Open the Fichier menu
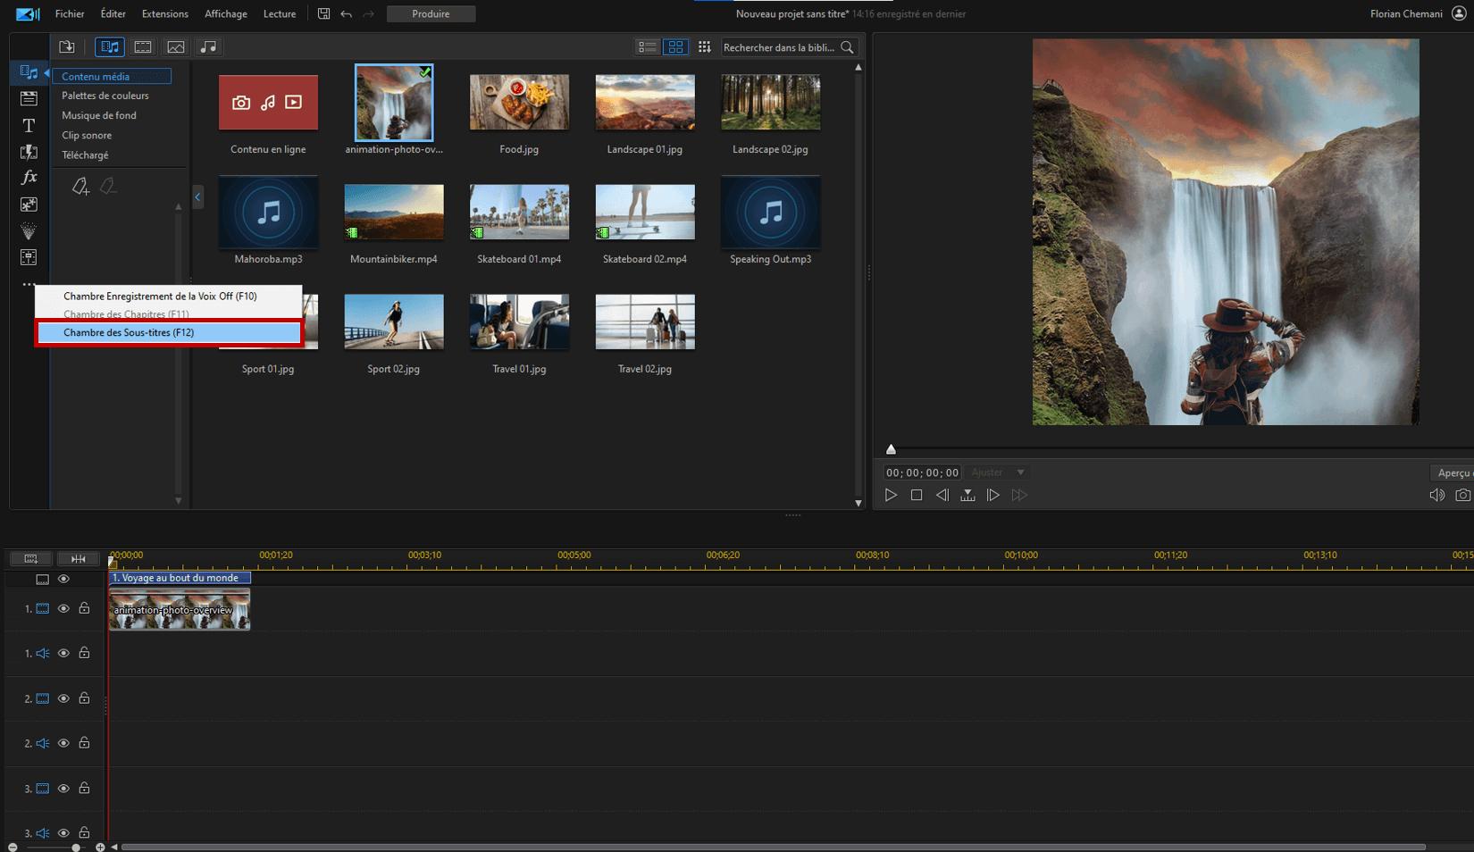 tap(70, 13)
